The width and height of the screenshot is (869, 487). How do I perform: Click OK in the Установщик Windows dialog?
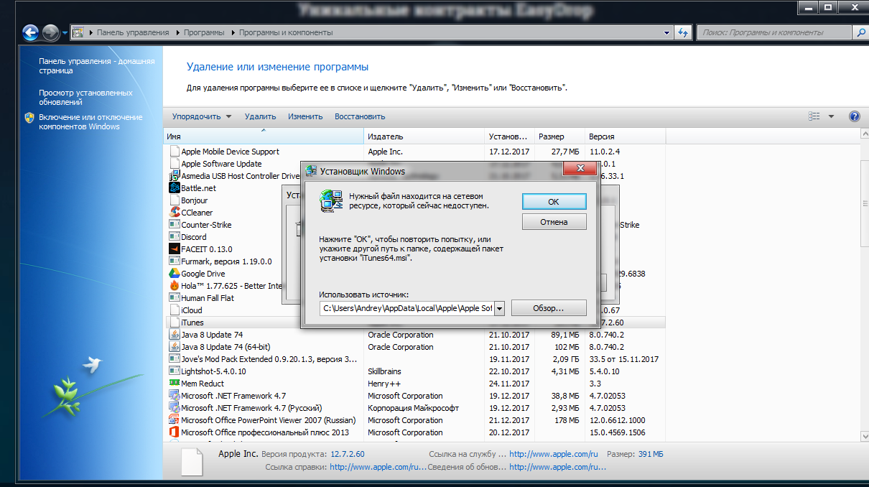[x=554, y=202]
